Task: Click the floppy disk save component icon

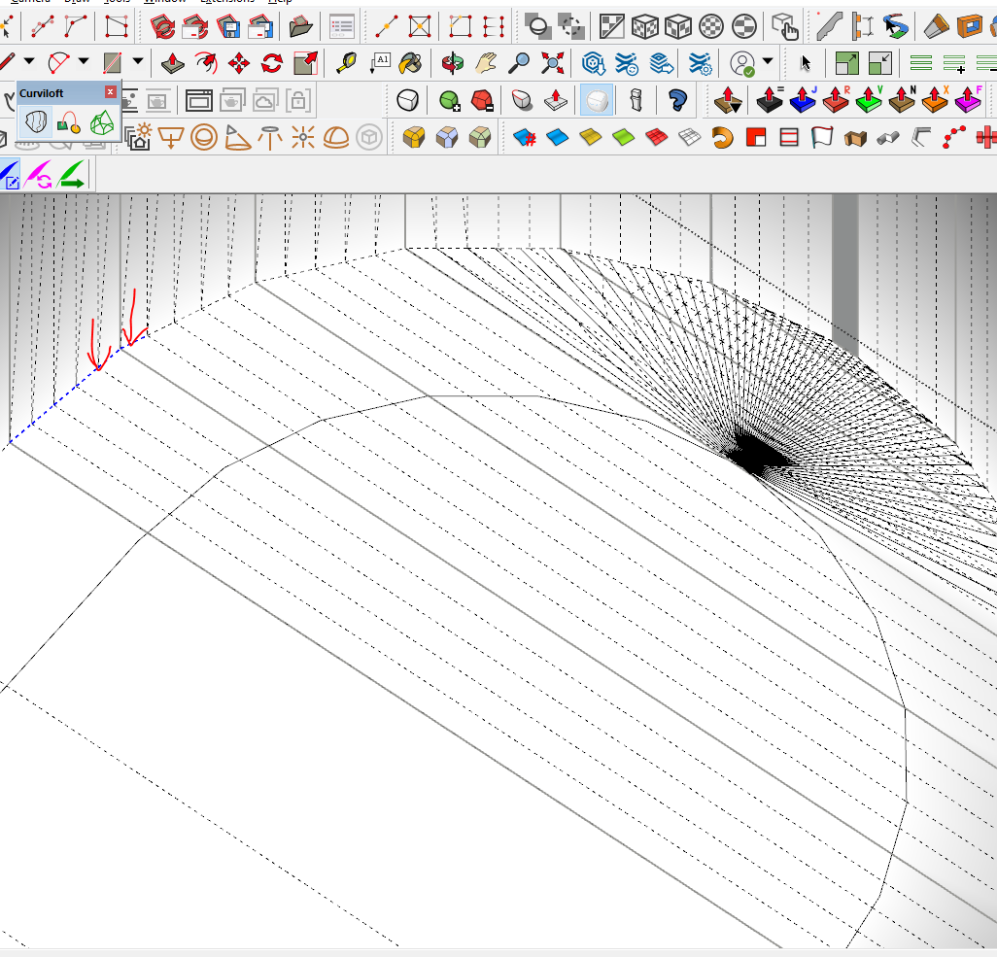Action: [228, 26]
